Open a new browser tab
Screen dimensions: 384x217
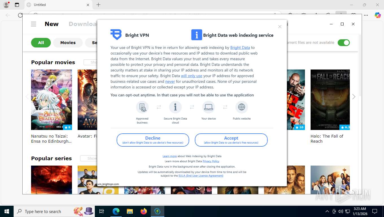[x=98, y=5]
